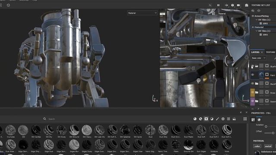Expand the Brass layer folder
276x155 pixels.
coord(257,93)
